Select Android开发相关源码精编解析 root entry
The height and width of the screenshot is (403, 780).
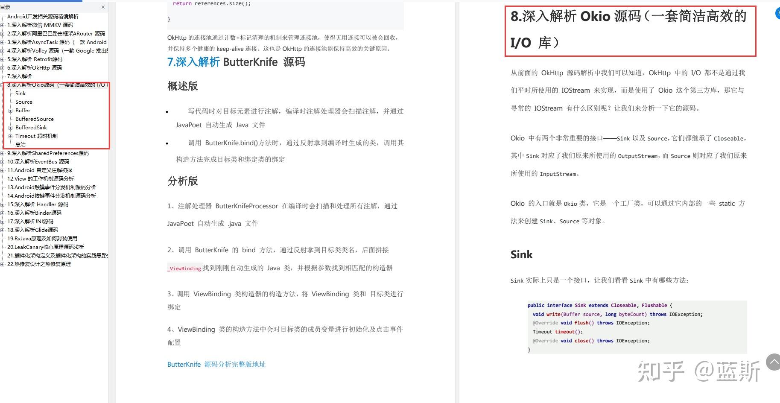(x=43, y=17)
